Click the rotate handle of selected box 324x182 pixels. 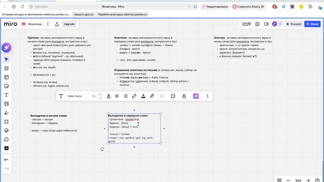coord(102,149)
